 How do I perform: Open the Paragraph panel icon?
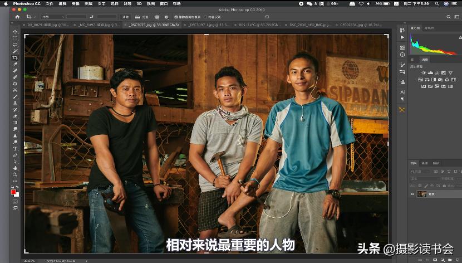pos(402,99)
